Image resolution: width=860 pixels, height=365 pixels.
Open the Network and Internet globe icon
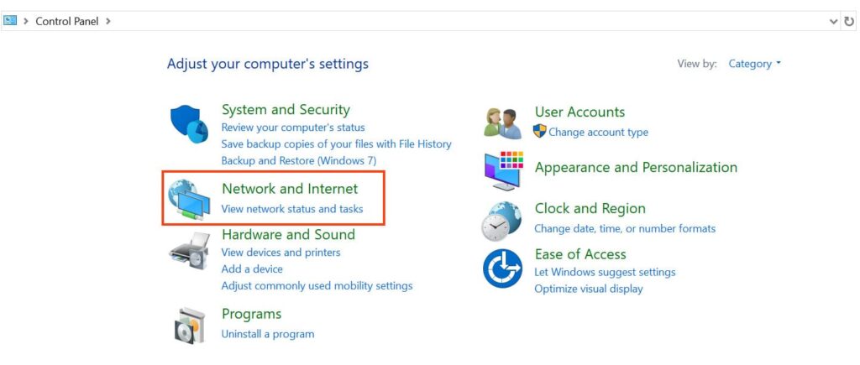[189, 200]
